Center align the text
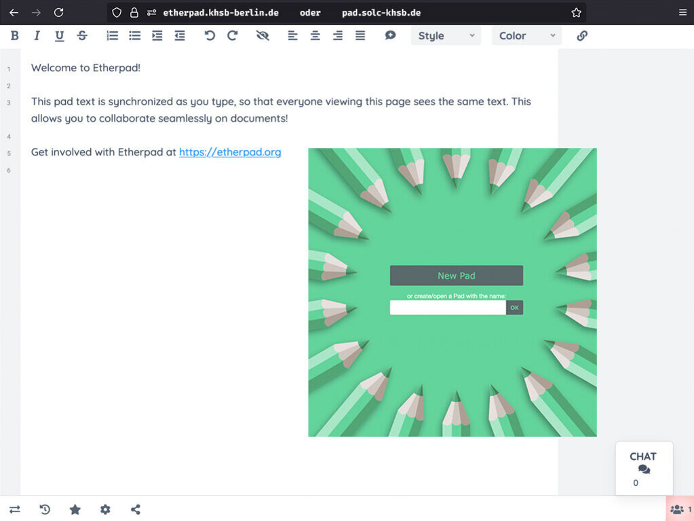Screen dimensions: 694x521 tap(315, 36)
